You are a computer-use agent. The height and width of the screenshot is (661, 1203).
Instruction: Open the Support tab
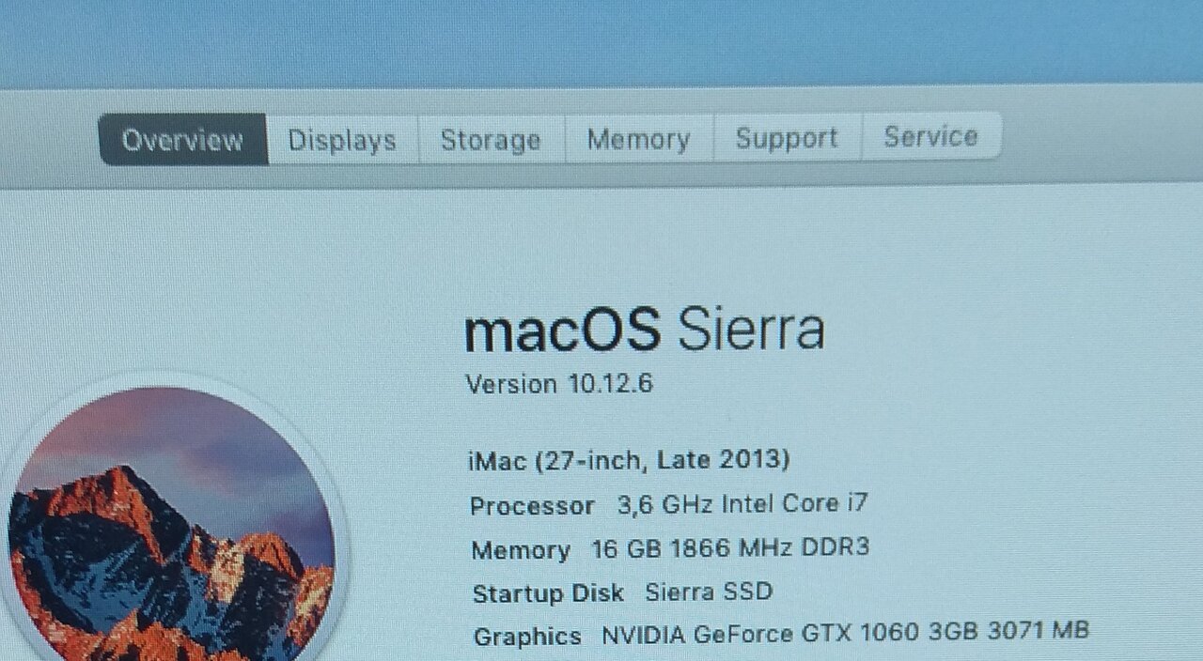pyautogui.click(x=788, y=138)
